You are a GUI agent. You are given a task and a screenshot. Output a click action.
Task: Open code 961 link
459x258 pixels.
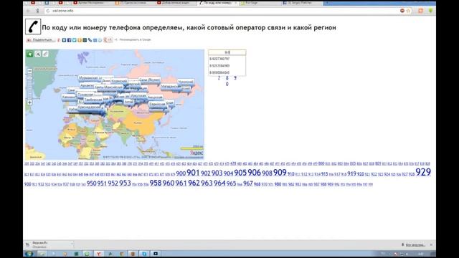pos(181,183)
